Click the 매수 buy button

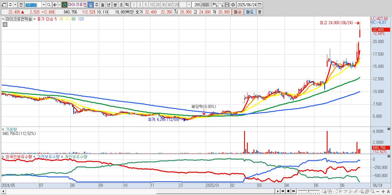(x=238, y=12)
